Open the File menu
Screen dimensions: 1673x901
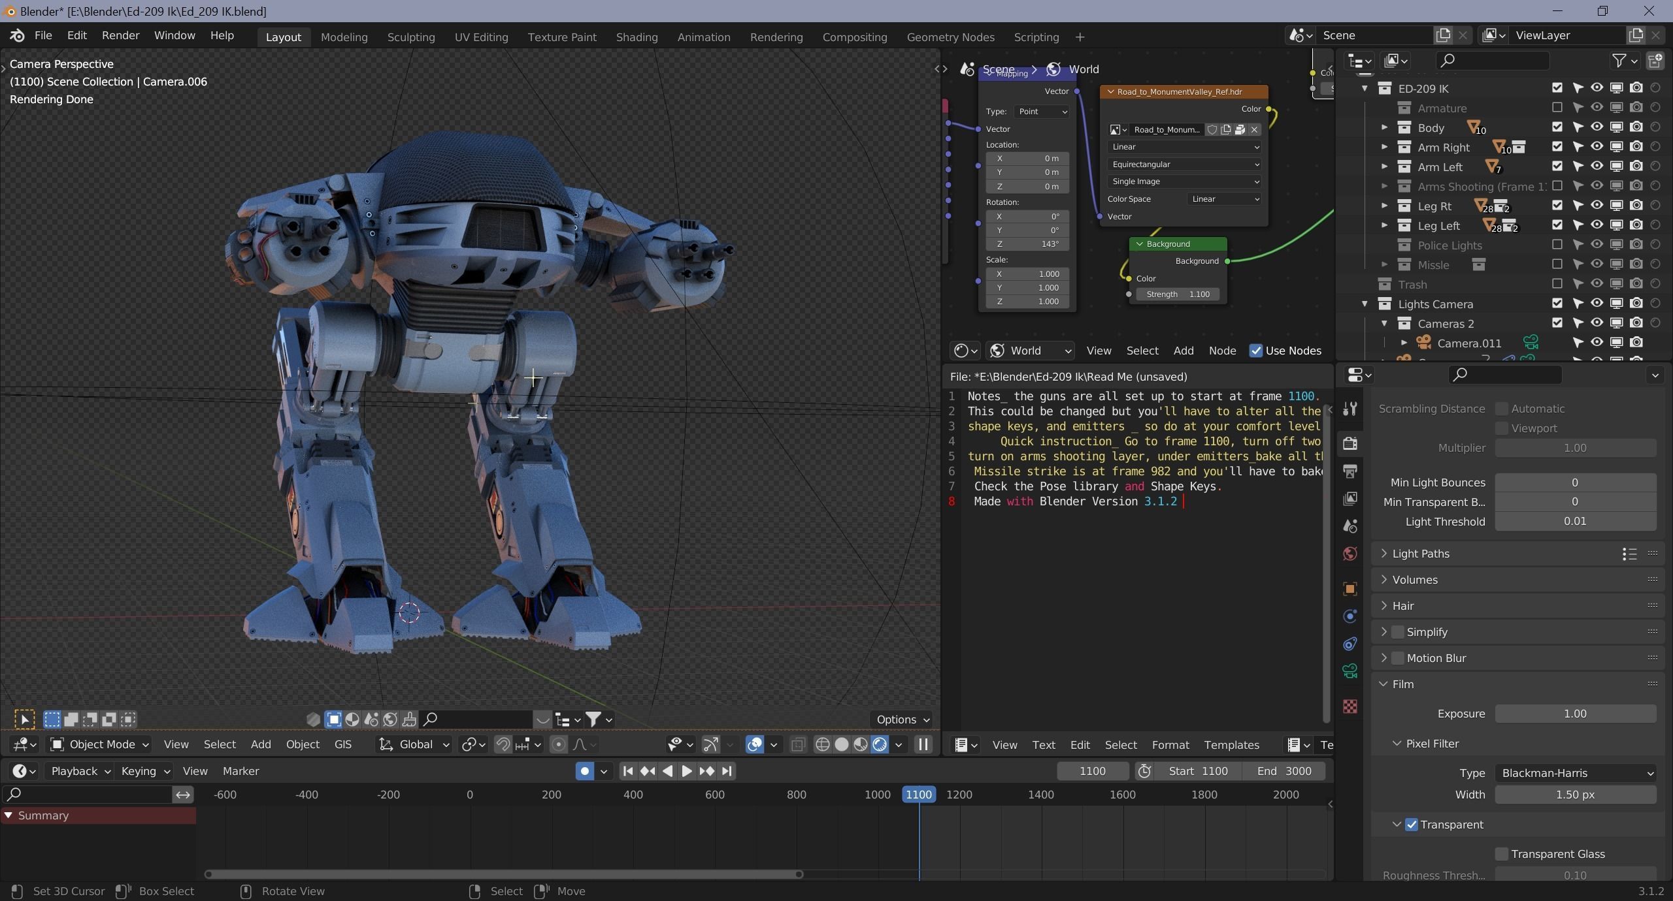point(43,35)
